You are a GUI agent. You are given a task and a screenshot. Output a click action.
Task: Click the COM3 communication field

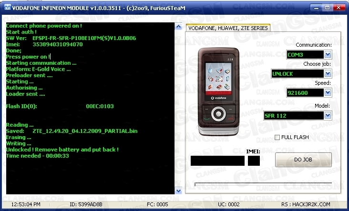point(305,54)
